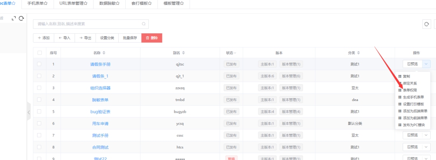
Task: Open the 组织选择器 form link
Action: 101,88
